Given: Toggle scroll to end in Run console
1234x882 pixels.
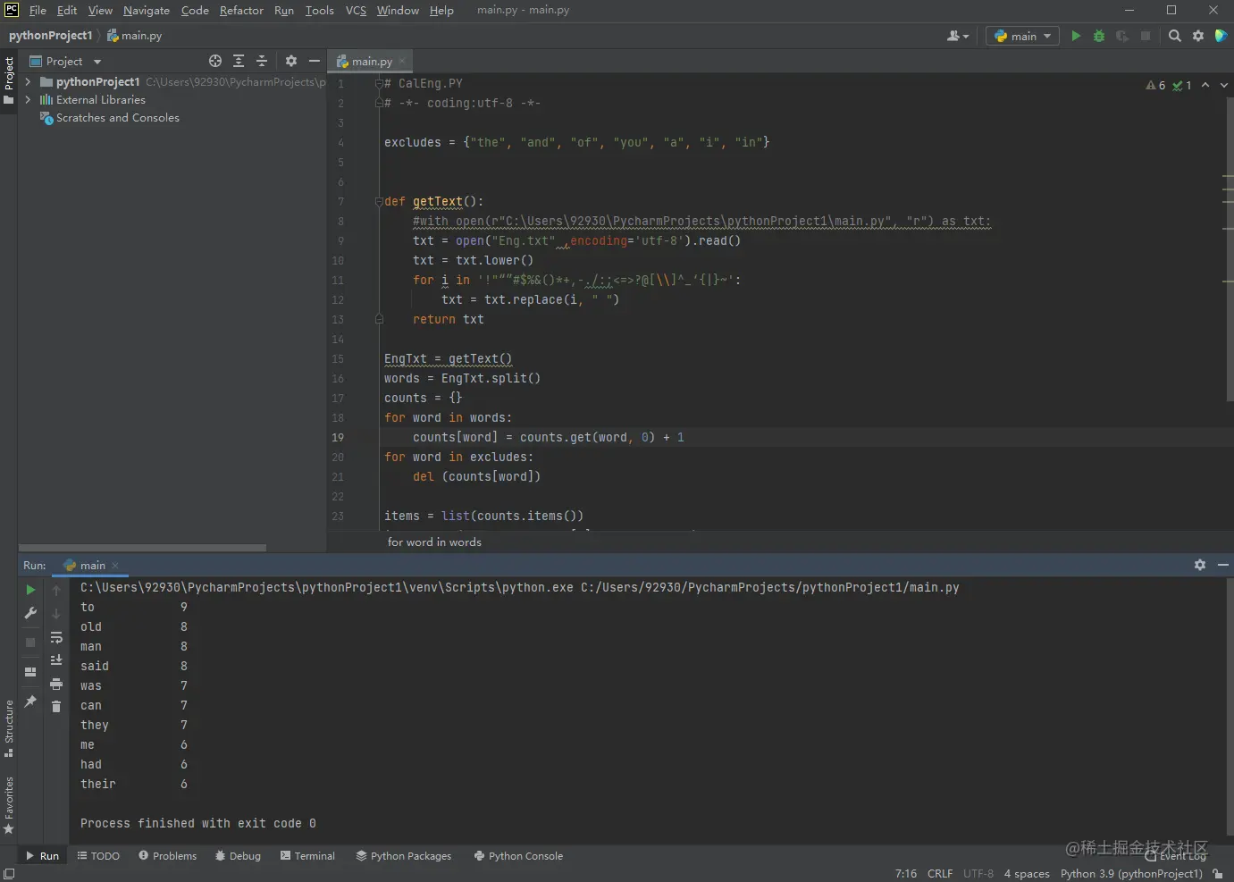Looking at the screenshot, I should click(x=56, y=660).
